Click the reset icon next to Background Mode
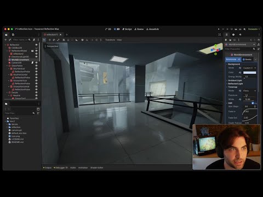This screenshot has width=263, height=197. tap(240, 68)
